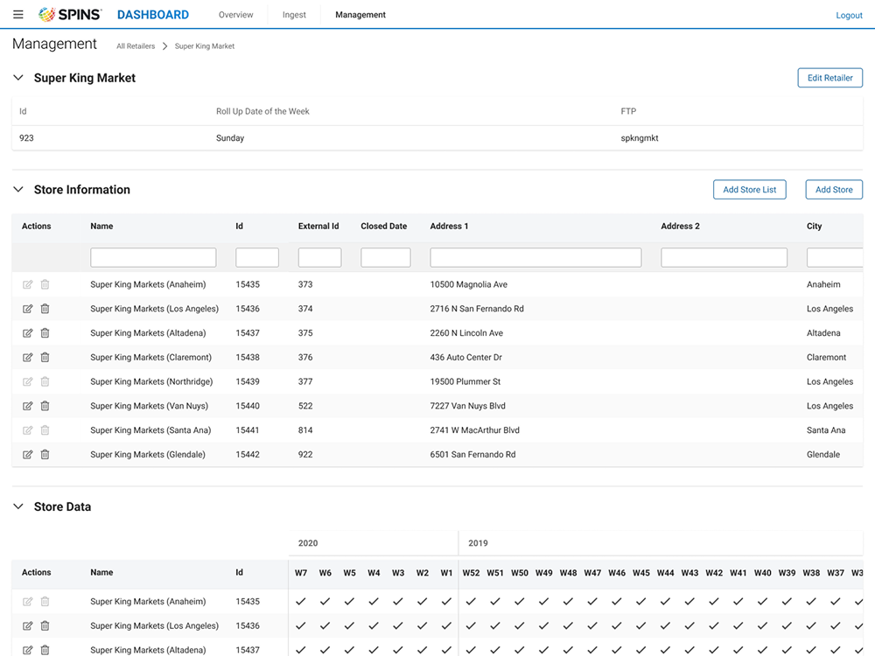
Task: Delete the Super King Markets (Anaheim) store row
Action: [x=45, y=284]
